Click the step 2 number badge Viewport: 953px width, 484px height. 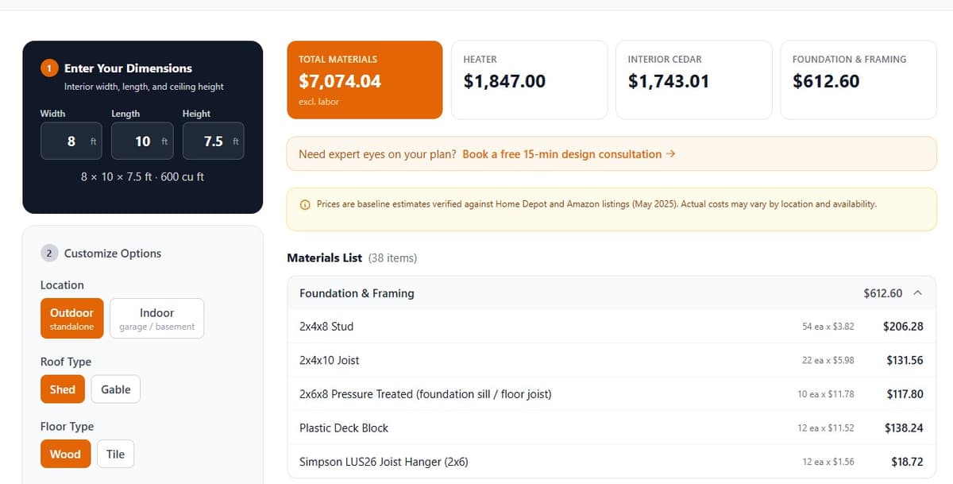[x=48, y=254]
